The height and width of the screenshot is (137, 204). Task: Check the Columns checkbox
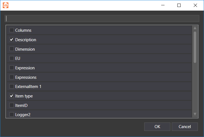point(12,30)
